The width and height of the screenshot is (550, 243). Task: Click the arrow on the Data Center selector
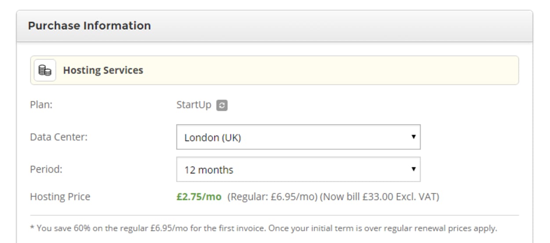click(x=413, y=137)
